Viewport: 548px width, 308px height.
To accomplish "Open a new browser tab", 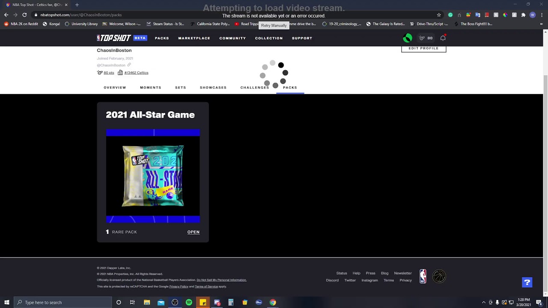I will pos(77,5).
